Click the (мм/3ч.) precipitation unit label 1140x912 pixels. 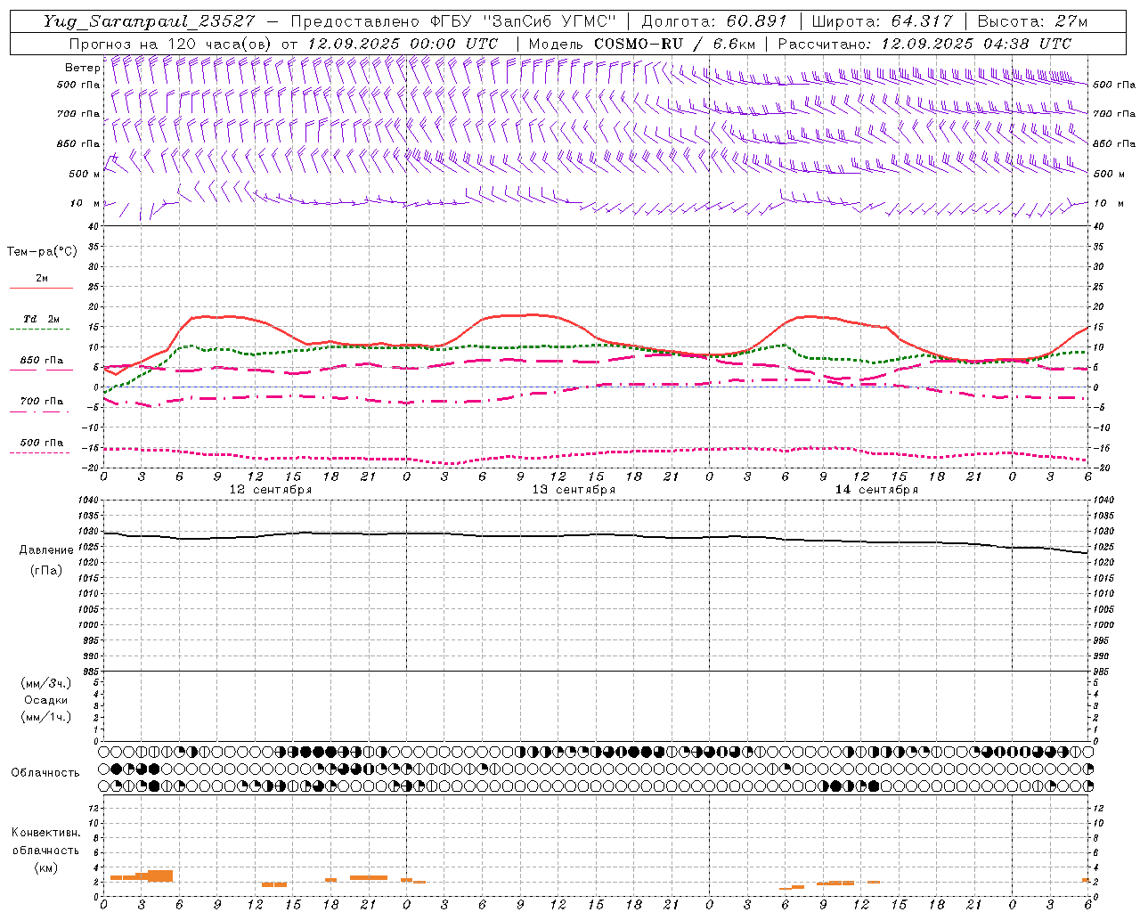coord(45,683)
